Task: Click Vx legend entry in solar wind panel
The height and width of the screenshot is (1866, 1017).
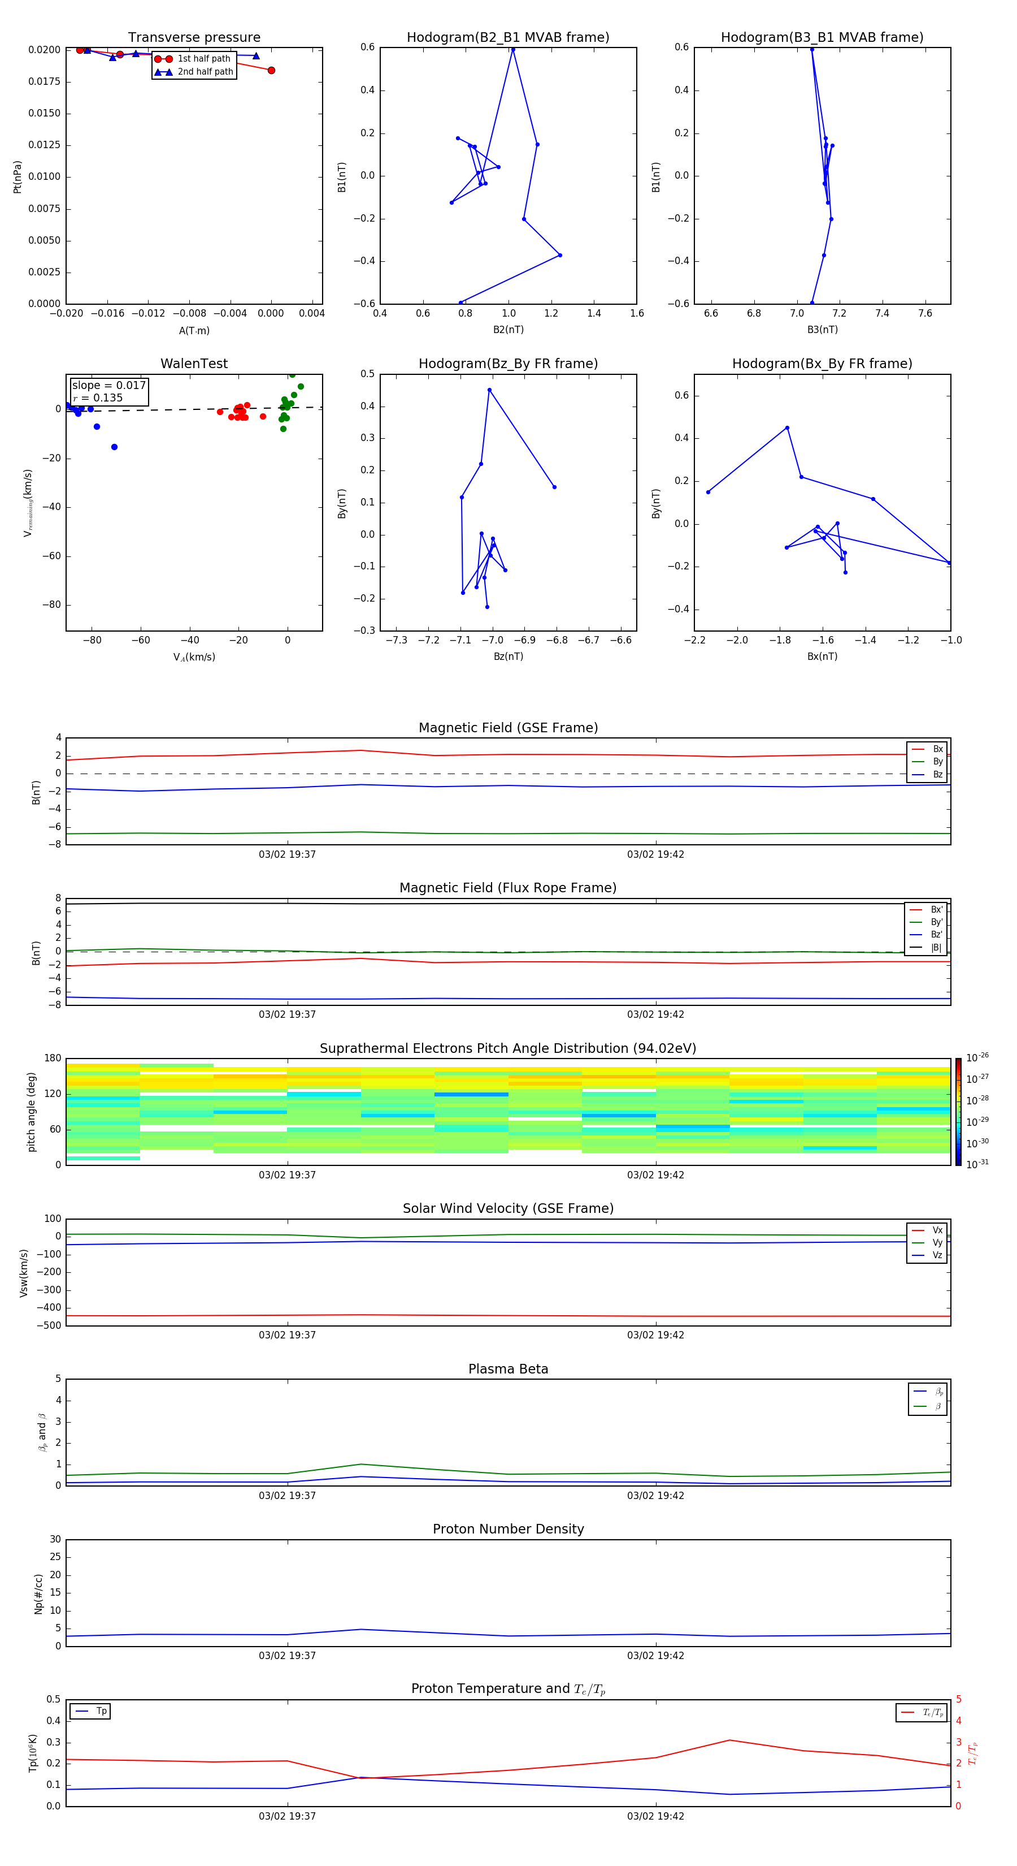Action: pyautogui.click(x=927, y=1230)
